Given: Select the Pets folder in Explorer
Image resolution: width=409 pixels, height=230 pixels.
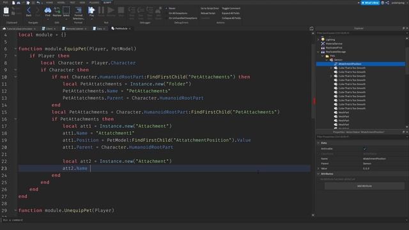Looking at the screenshot, I should pyautogui.click(x=332, y=56).
